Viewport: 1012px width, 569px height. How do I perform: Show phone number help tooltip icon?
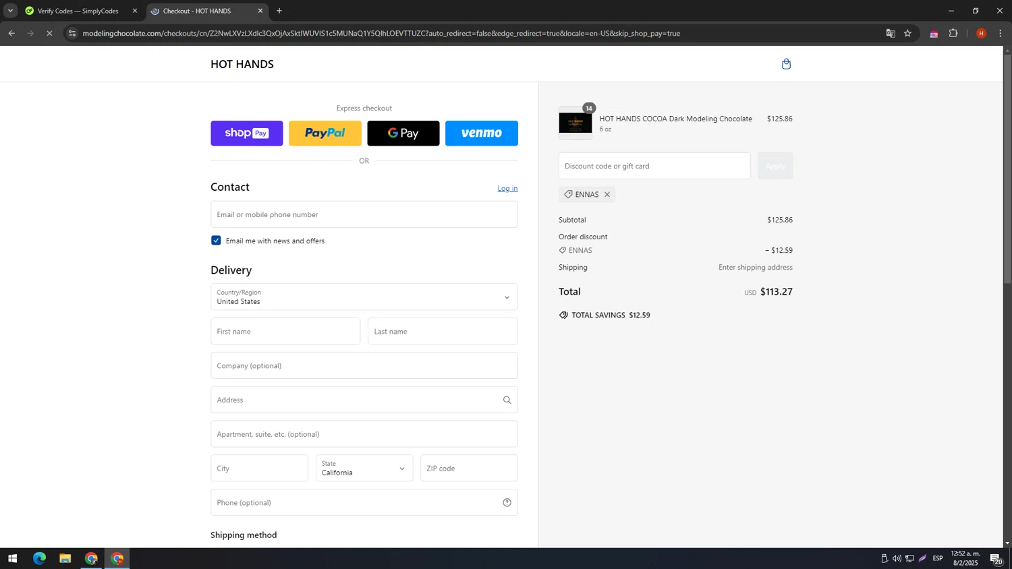507,503
